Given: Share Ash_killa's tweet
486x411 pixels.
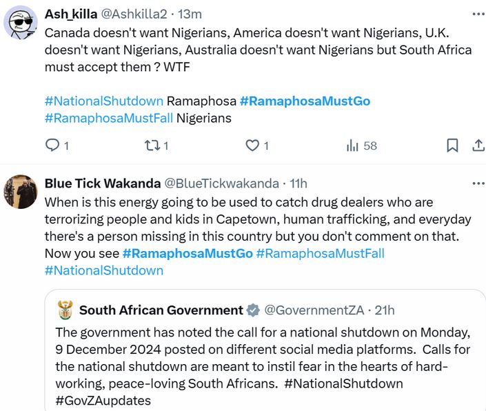Looking at the screenshot, I should click(477, 146).
